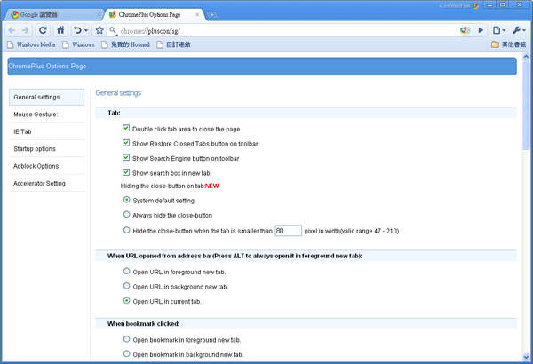Screen dimensions: 533x364
Task: Click the General settings heading text
Action: pos(118,93)
